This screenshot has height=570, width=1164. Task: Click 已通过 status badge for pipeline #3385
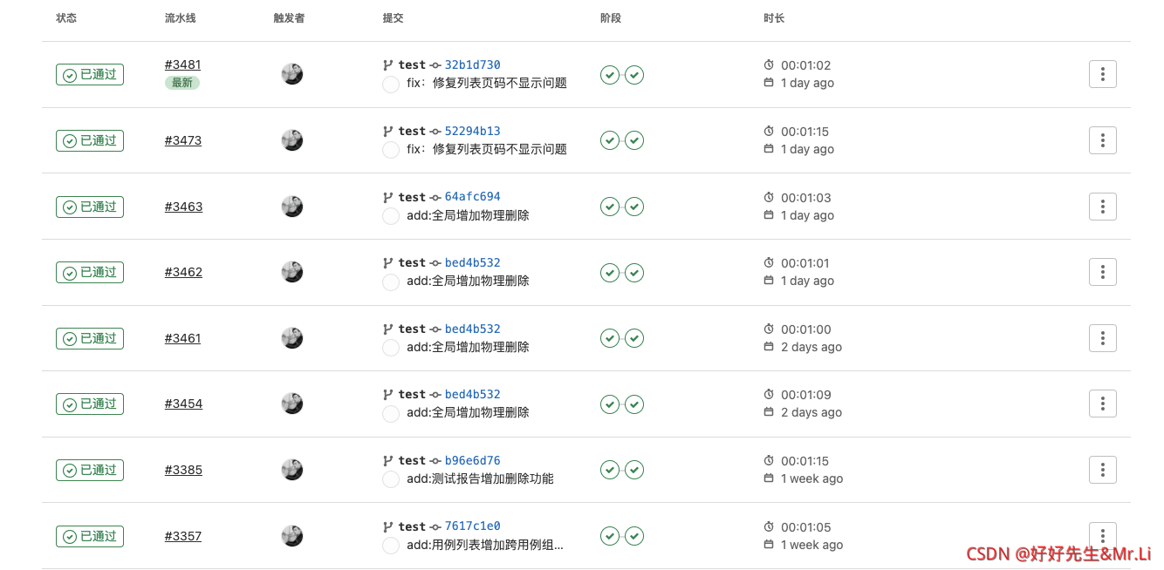(x=90, y=470)
